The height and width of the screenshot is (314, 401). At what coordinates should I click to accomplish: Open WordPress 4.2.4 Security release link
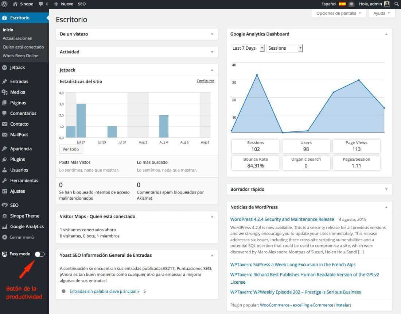pyautogui.click(x=282, y=219)
